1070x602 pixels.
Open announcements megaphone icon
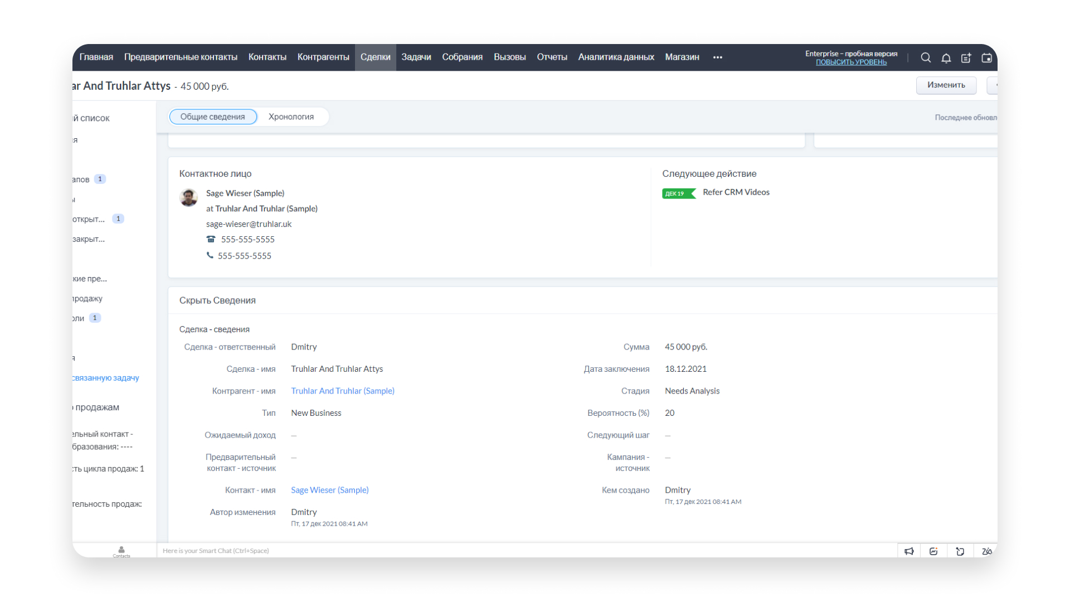[909, 551]
